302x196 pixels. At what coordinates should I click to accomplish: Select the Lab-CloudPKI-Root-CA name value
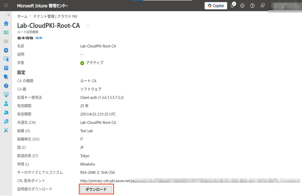98,46
